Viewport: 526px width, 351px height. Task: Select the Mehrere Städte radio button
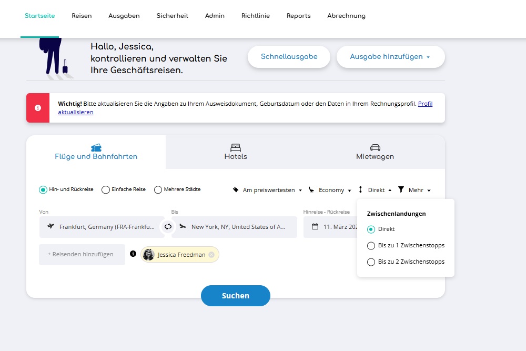point(158,189)
